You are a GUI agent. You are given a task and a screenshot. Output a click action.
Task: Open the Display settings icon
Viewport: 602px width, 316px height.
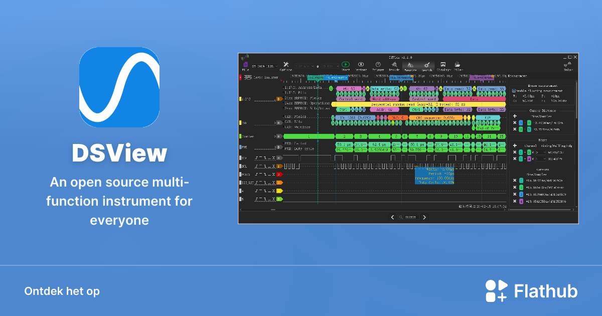tap(443, 66)
